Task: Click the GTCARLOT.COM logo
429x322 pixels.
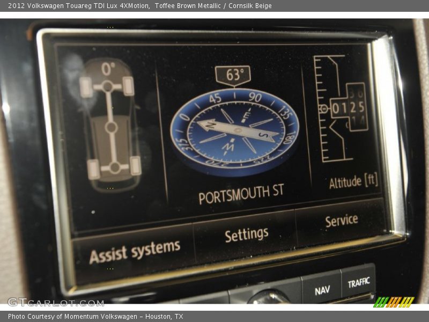Action: pos(56,302)
